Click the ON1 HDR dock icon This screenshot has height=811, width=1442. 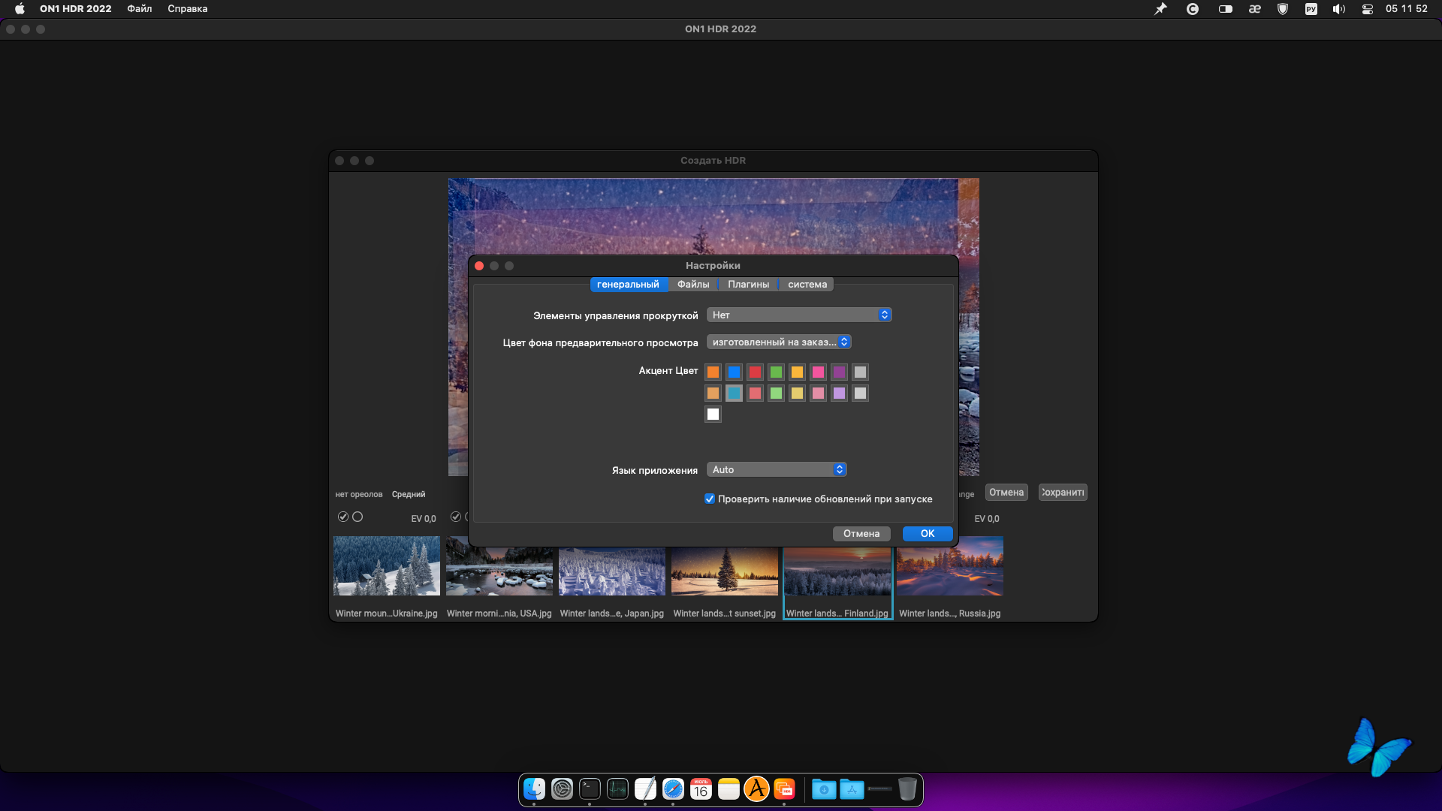point(784,789)
